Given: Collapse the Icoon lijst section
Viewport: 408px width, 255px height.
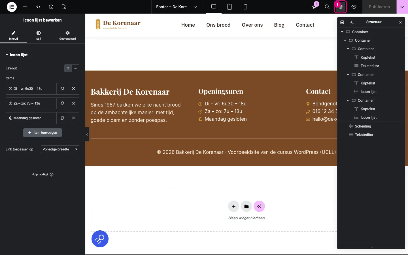Looking at the screenshot, I should (x=17, y=55).
